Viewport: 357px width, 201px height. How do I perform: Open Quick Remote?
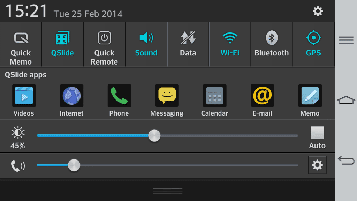click(104, 44)
